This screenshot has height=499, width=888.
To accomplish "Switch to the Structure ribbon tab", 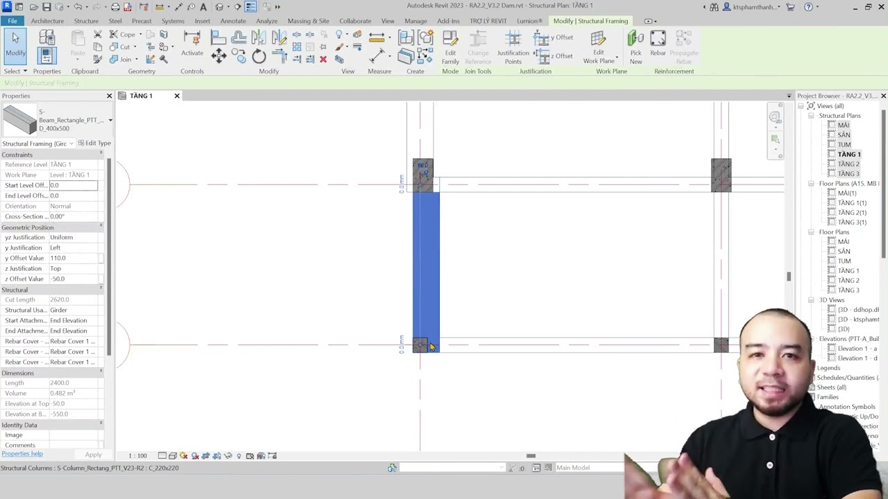I will 86,21.
